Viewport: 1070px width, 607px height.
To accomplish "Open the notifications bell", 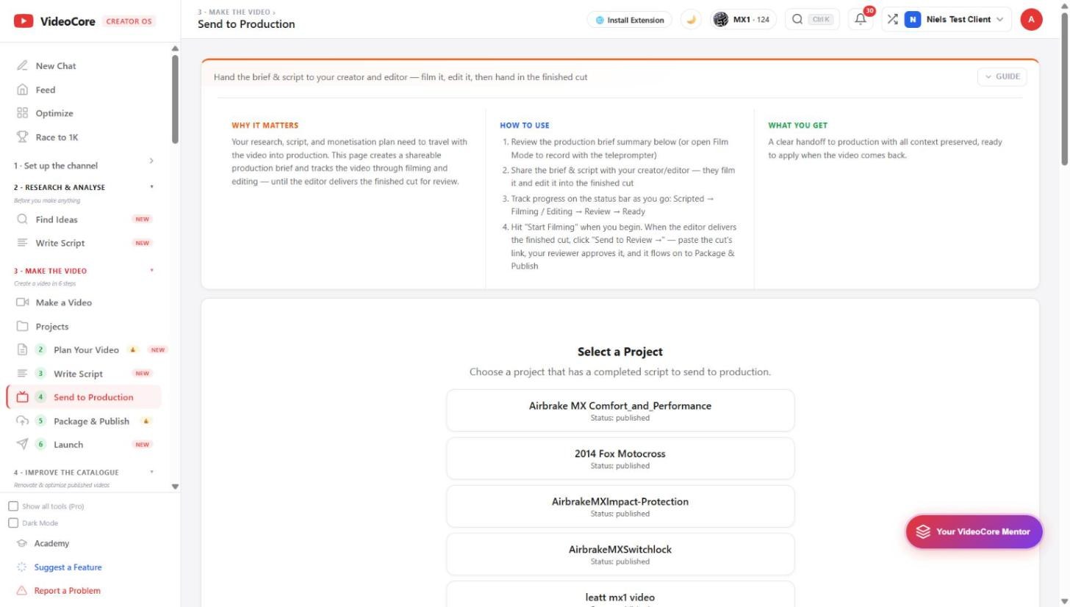I will coord(860,20).
